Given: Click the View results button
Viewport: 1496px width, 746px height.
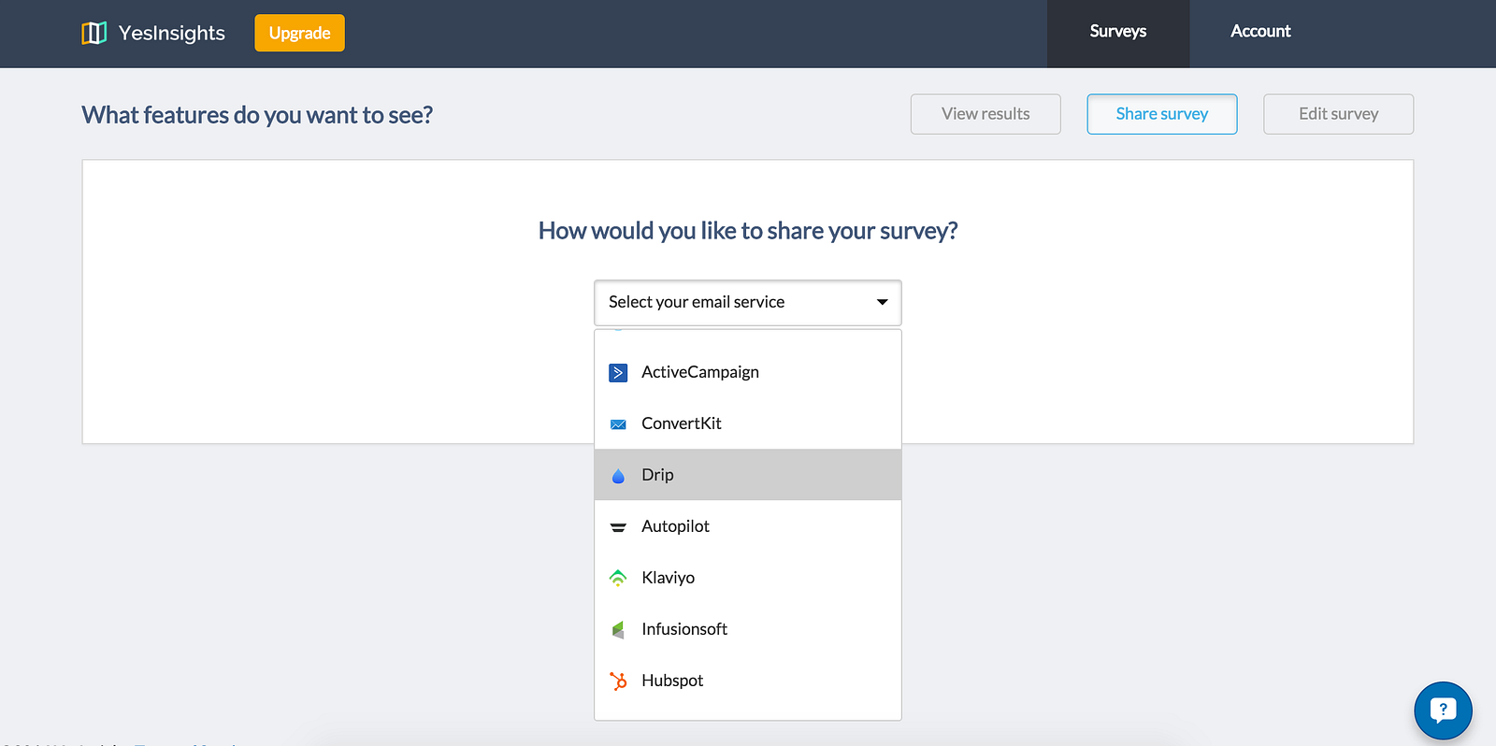Looking at the screenshot, I should pyautogui.click(x=985, y=114).
